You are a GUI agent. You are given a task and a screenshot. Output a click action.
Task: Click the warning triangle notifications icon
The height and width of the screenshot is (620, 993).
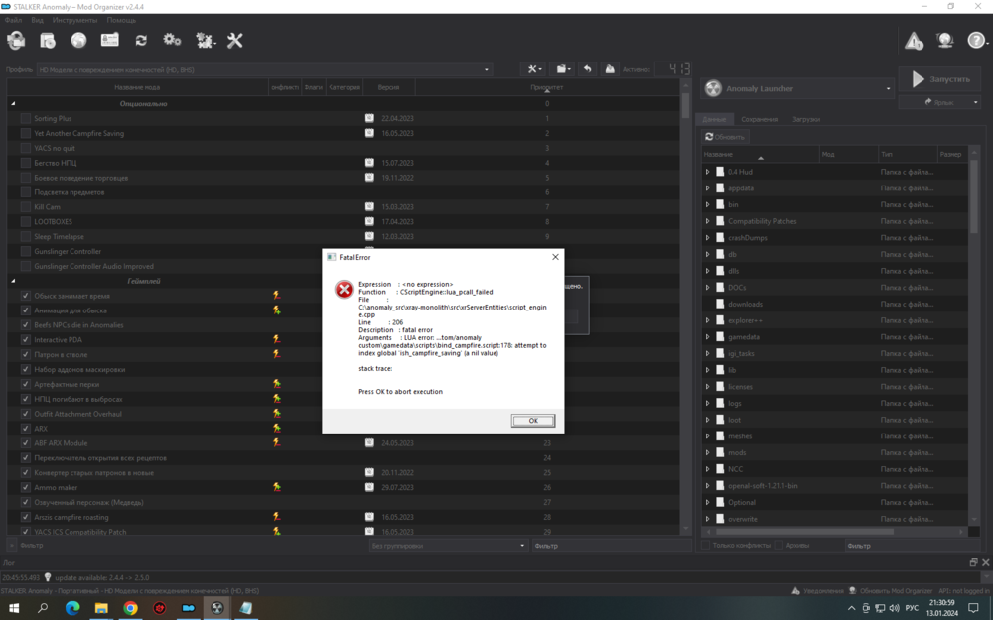(x=914, y=41)
